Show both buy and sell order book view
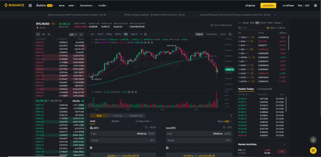 coord(38,34)
